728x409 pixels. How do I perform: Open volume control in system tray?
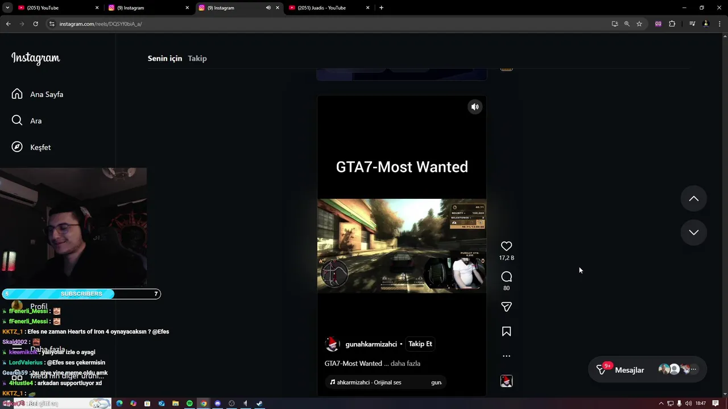(x=688, y=403)
